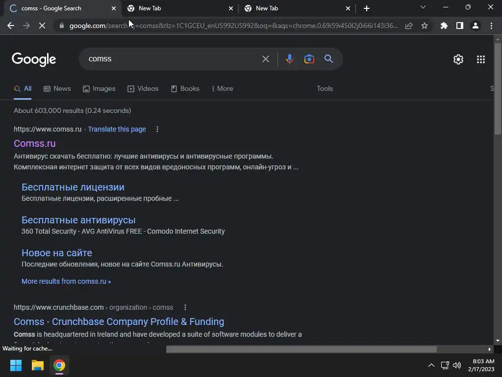Open a new browser tab
The image size is (502, 377).
tap(367, 8)
